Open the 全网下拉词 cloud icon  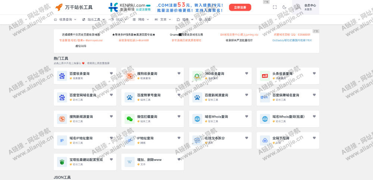(265, 140)
